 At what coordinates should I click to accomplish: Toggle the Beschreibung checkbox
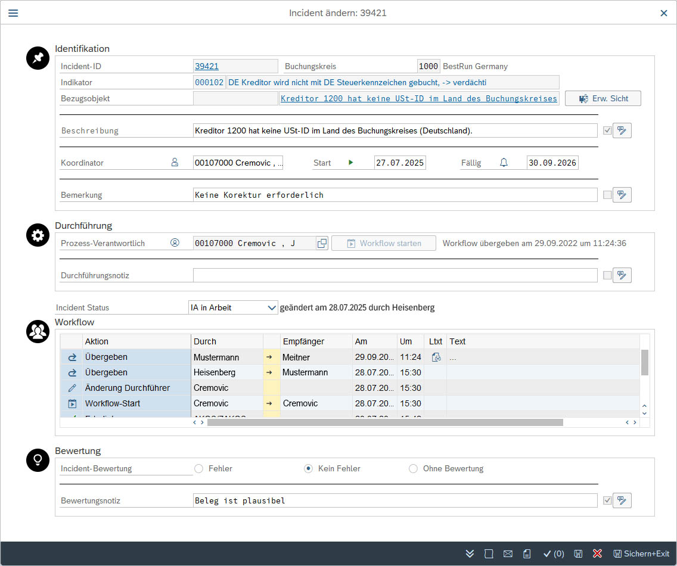click(607, 130)
